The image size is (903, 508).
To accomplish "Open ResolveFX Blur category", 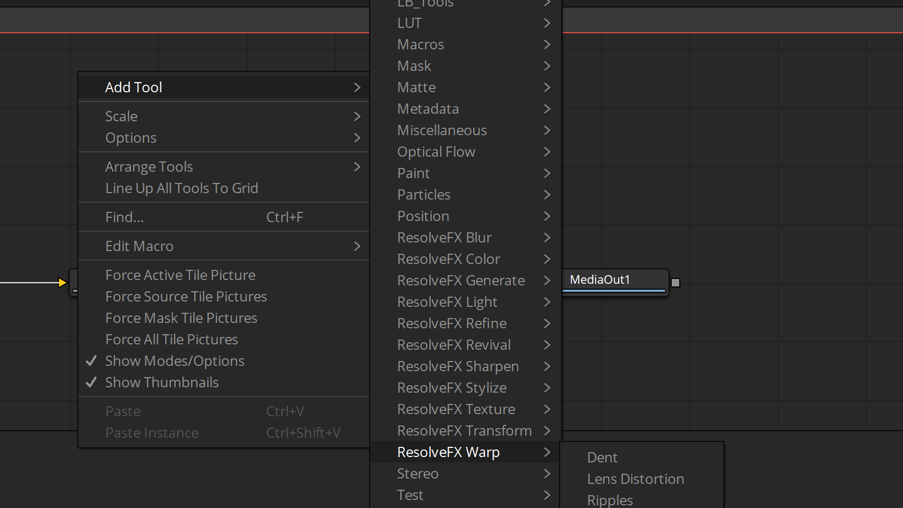I will [466, 238].
